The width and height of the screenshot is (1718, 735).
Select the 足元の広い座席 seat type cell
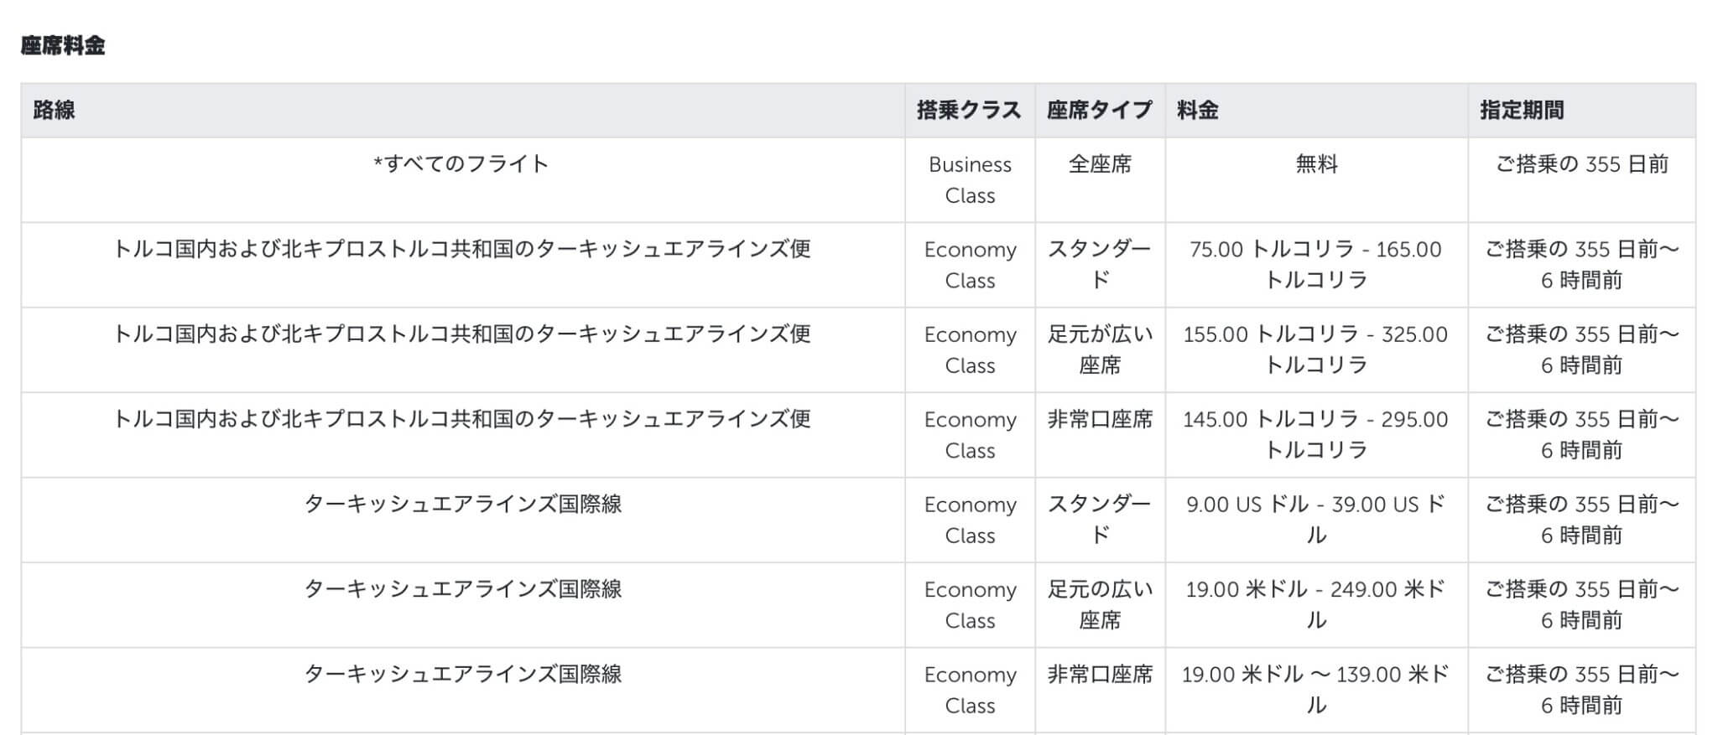click(1100, 604)
